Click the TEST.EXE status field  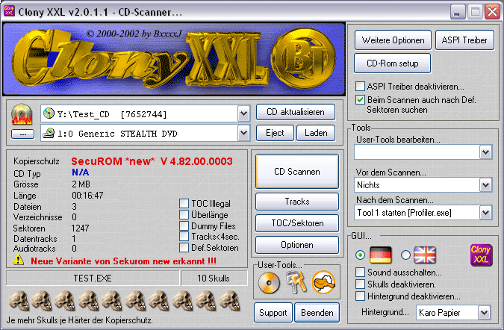(93, 278)
